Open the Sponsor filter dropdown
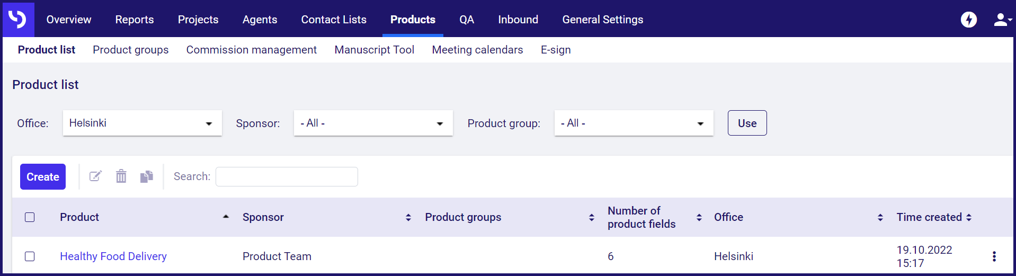Screen dimensions: 1016x276 coord(373,123)
